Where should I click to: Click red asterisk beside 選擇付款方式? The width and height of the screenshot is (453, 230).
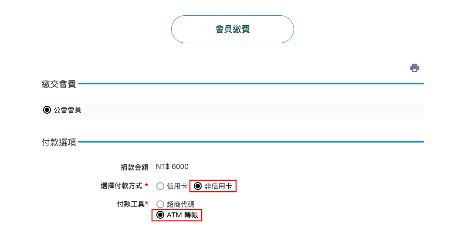coord(146,185)
